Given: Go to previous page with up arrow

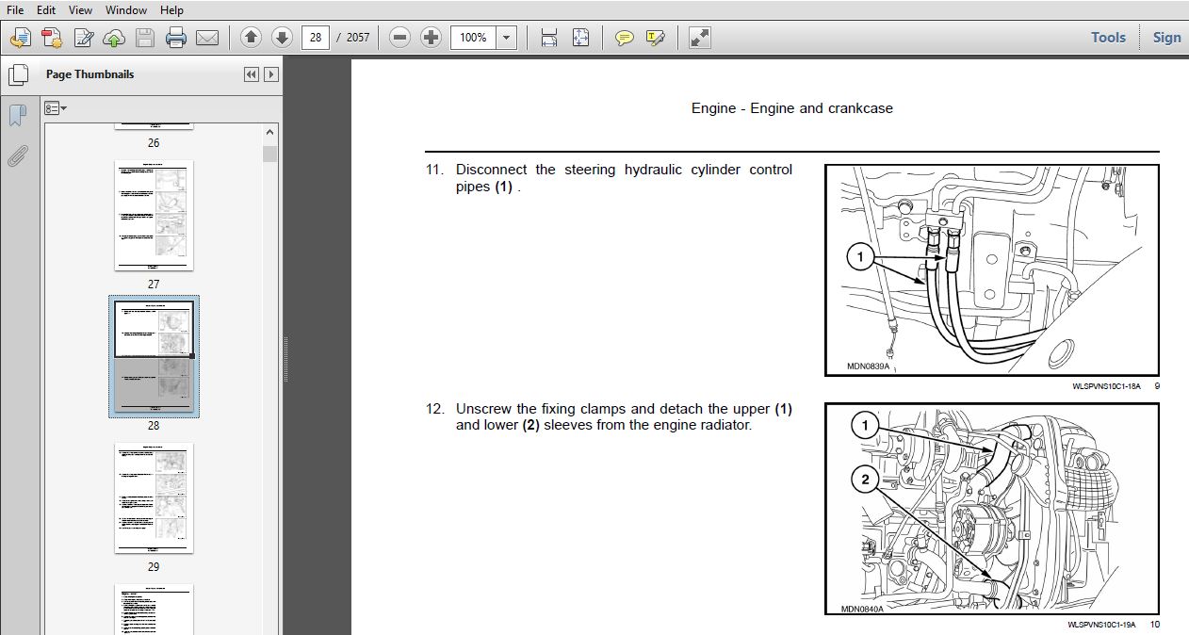Looking at the screenshot, I should [x=251, y=38].
